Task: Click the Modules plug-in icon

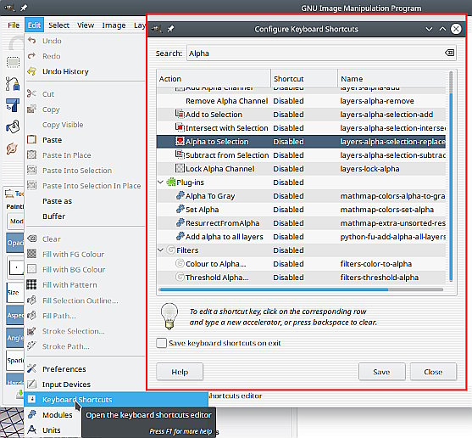Action: (x=31, y=414)
